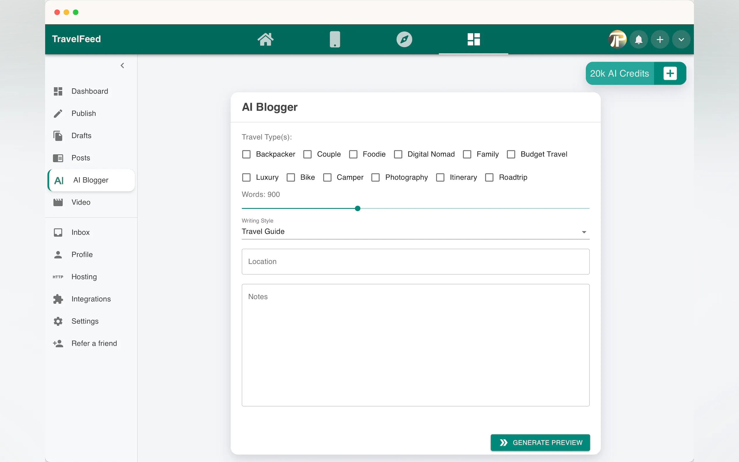This screenshot has width=739, height=462.
Task: Enable the Family travel type checkbox
Action: click(x=467, y=154)
